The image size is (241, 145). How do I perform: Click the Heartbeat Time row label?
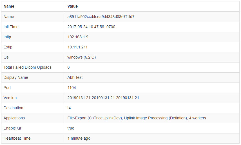pyautogui.click(x=17, y=138)
